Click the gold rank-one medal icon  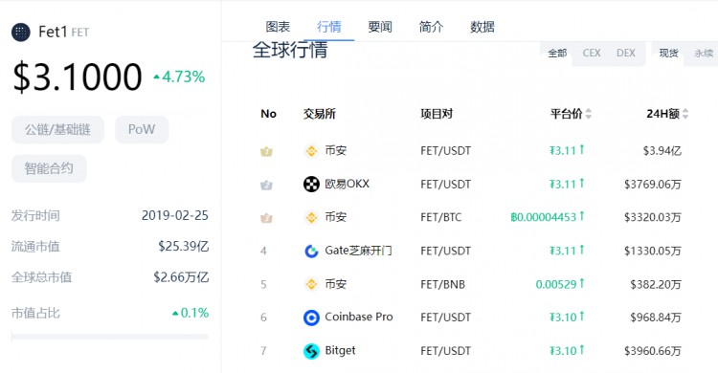[x=266, y=151]
